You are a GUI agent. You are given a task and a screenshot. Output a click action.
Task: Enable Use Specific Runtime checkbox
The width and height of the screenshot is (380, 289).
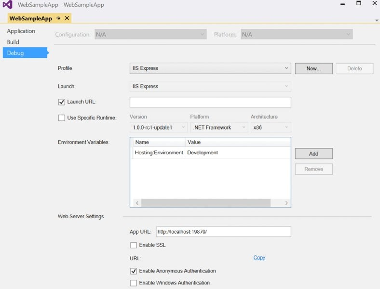(62, 118)
